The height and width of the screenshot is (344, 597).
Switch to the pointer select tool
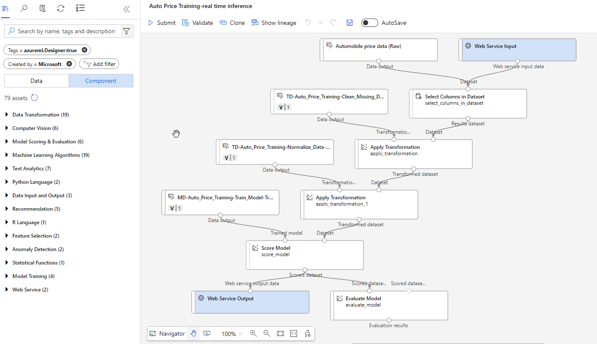pyautogui.click(x=207, y=333)
